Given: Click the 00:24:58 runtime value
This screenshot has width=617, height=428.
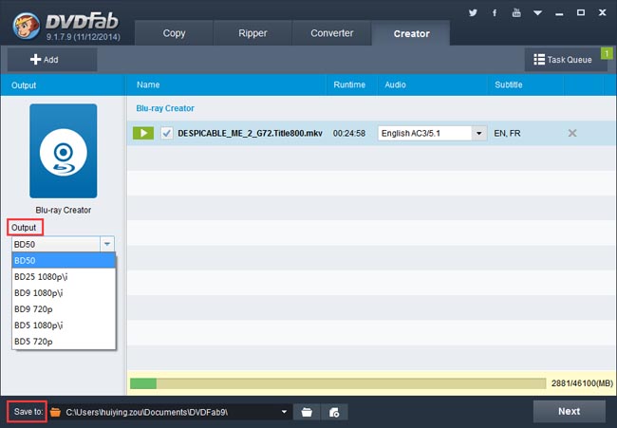Looking at the screenshot, I should 349,134.
